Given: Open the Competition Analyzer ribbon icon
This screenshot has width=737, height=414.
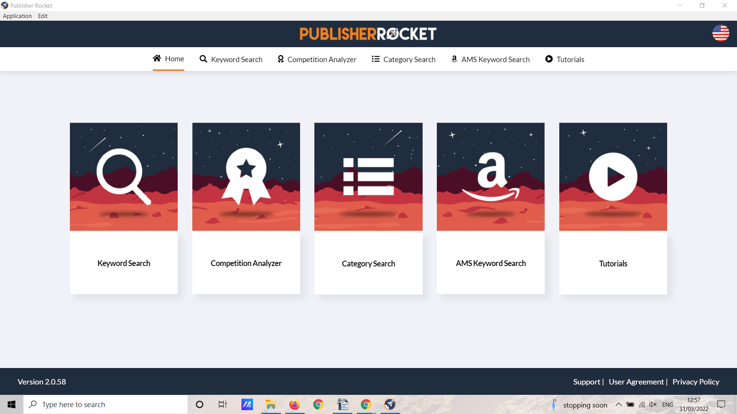Looking at the screenshot, I should [x=281, y=59].
